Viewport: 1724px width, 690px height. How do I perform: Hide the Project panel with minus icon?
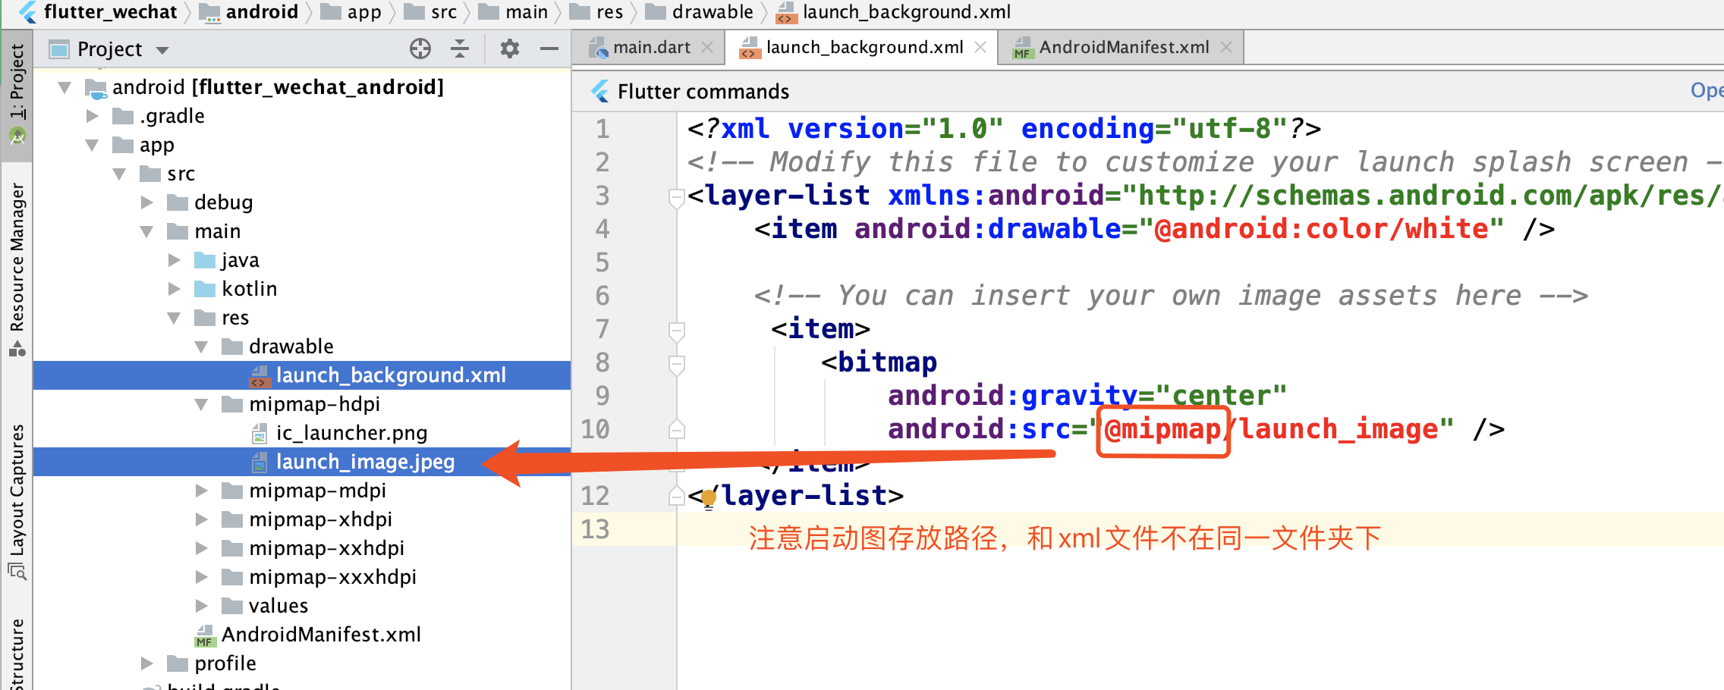click(x=549, y=49)
